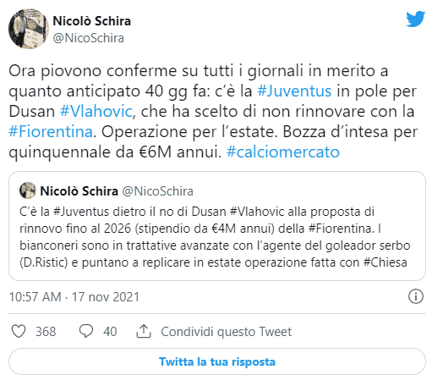Click Nicolò Schira name in header
Screen dimensions: 432x386
tap(92, 21)
